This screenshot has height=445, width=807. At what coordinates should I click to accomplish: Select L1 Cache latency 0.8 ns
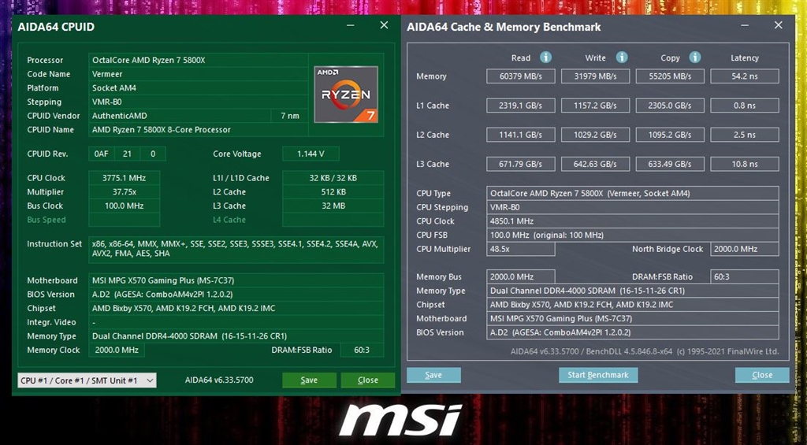745,106
